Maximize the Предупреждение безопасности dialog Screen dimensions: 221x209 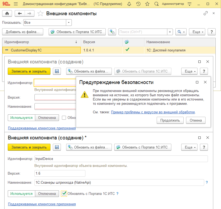[x=197, y=82]
